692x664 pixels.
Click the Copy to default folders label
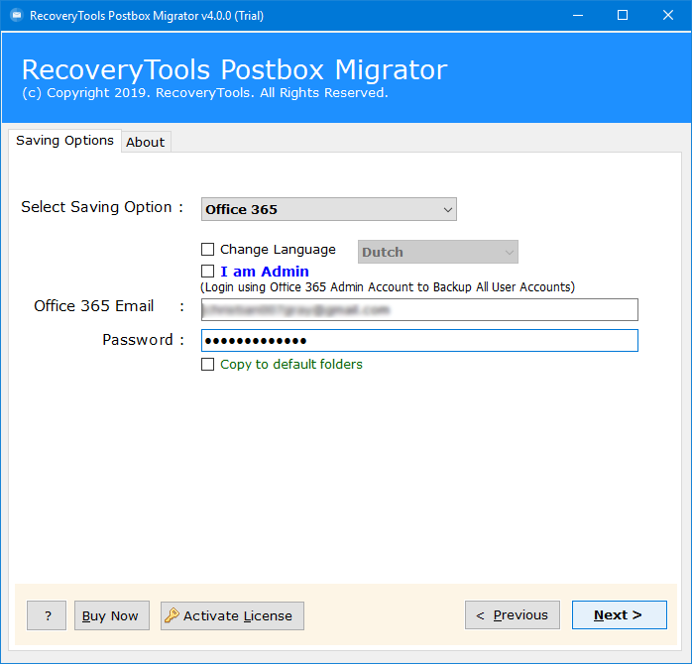pos(291,365)
